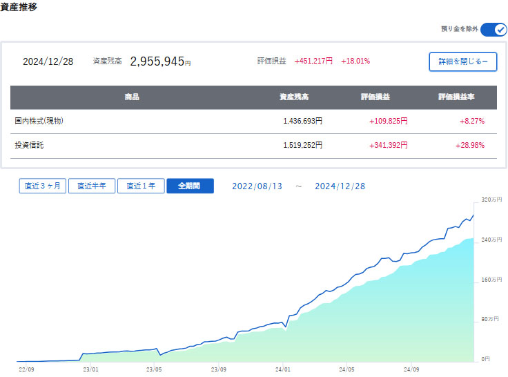Image resolution: width=508 pixels, height=377 pixels.
Task: Select the 直近3ヶ月 period tab
Action: (x=43, y=186)
